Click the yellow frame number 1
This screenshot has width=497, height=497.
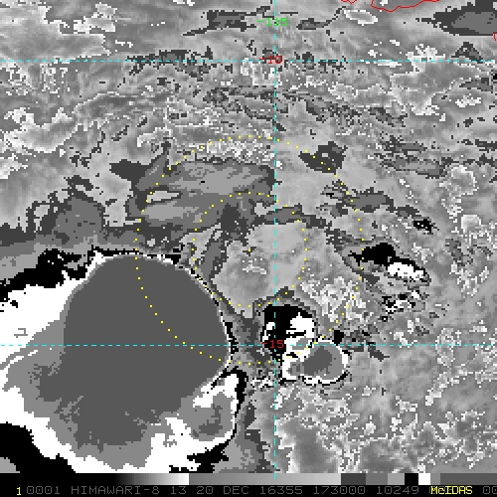(19, 491)
